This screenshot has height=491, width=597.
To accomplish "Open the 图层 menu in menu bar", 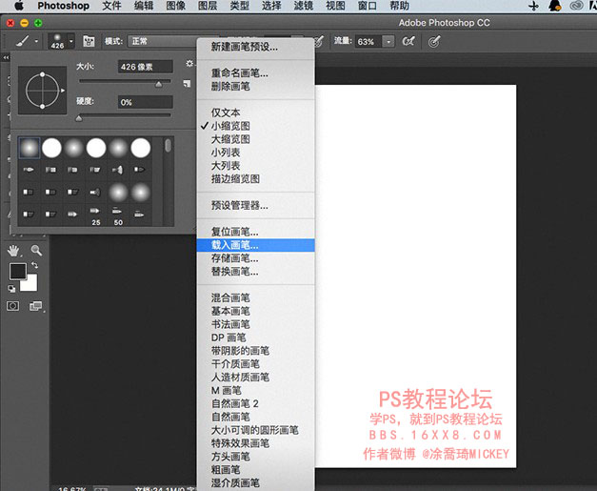I will 208,6.
